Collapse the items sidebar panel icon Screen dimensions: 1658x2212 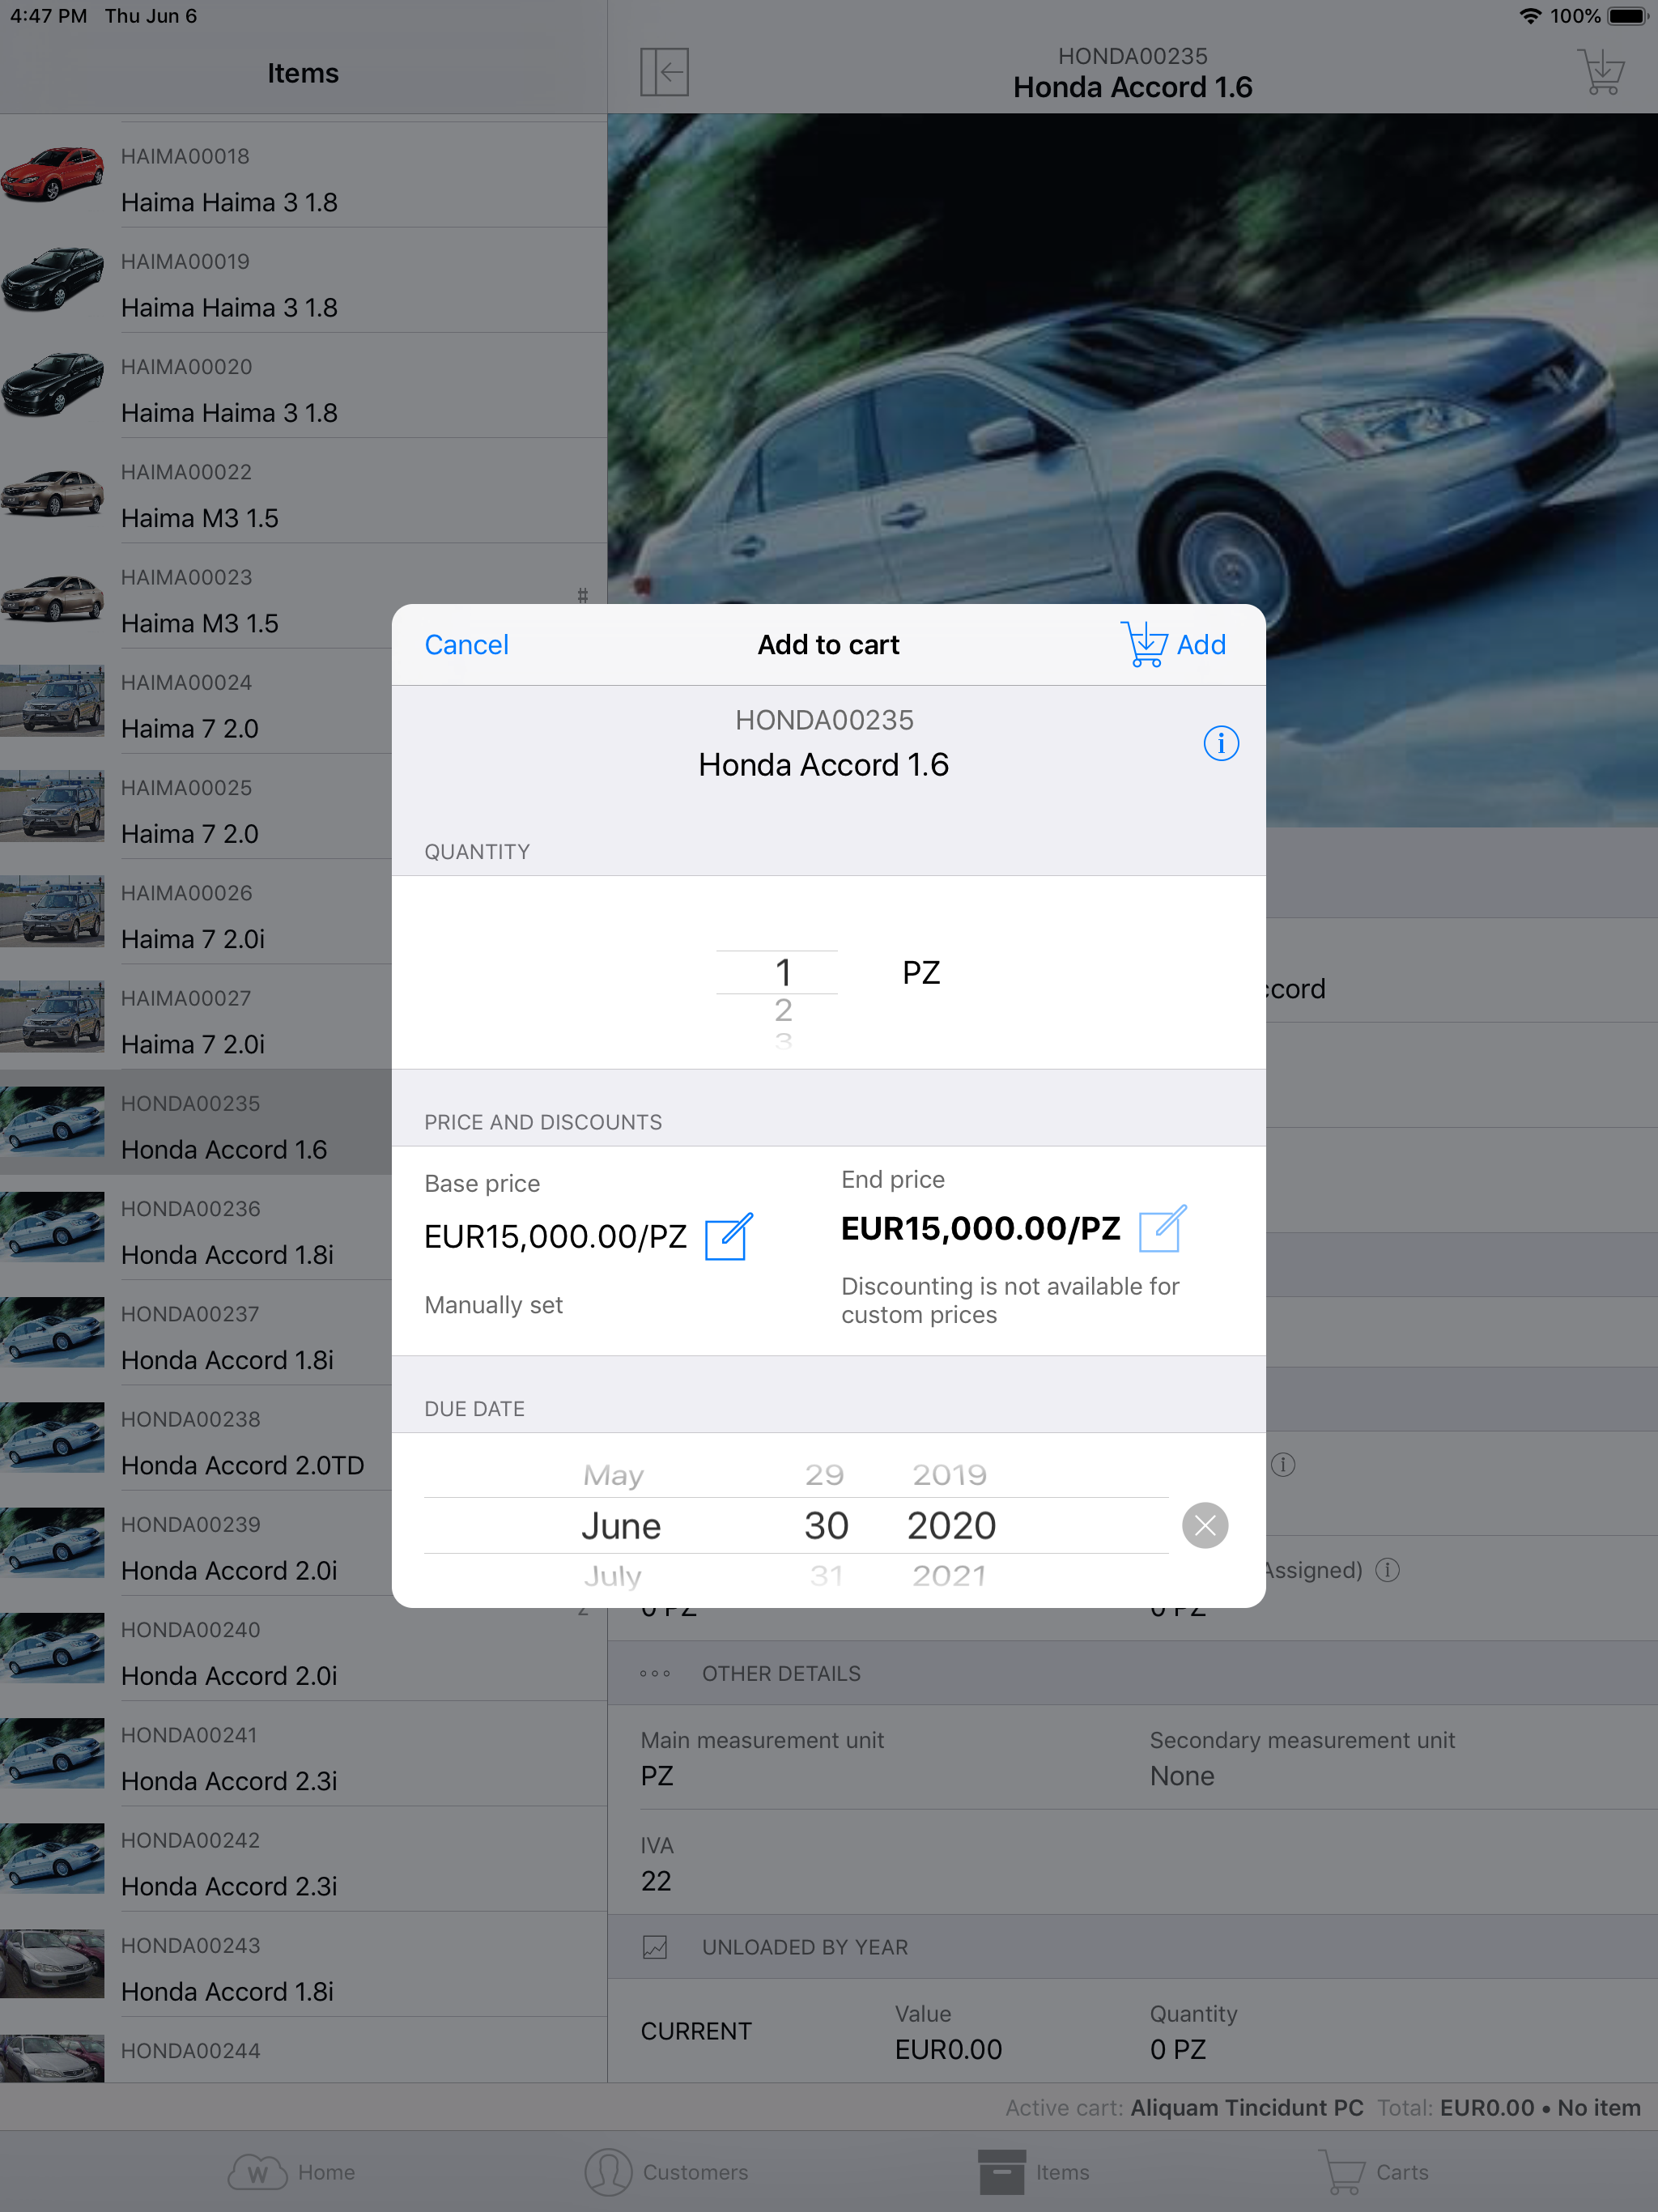[664, 72]
